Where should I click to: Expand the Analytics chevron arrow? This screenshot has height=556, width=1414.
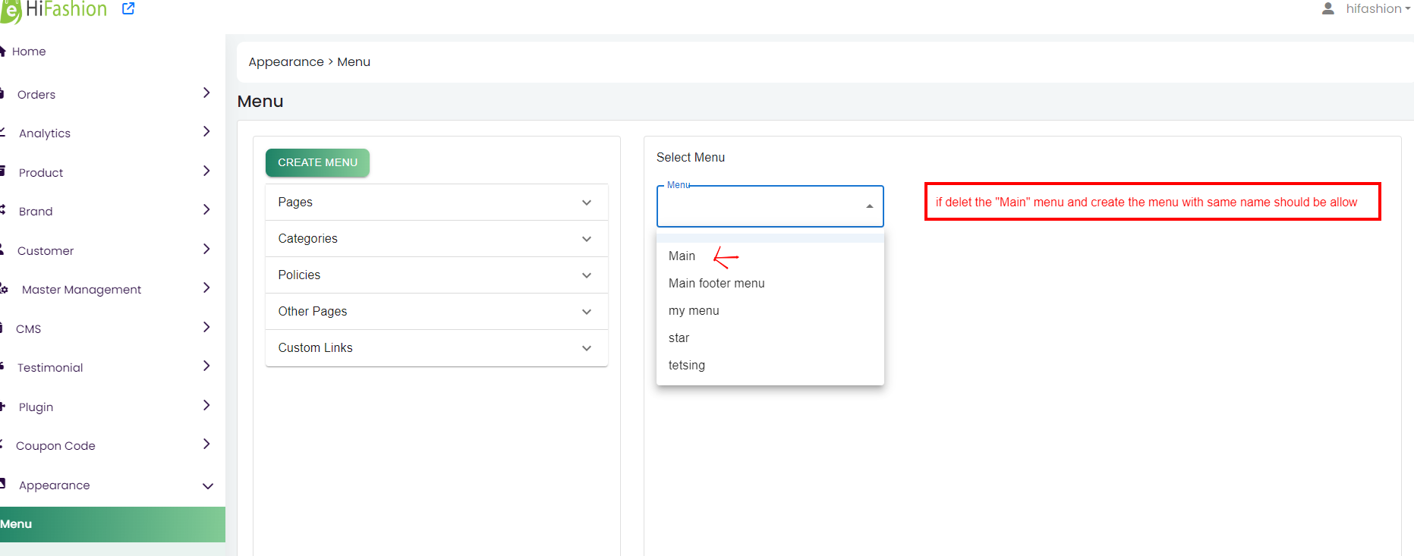click(x=206, y=132)
